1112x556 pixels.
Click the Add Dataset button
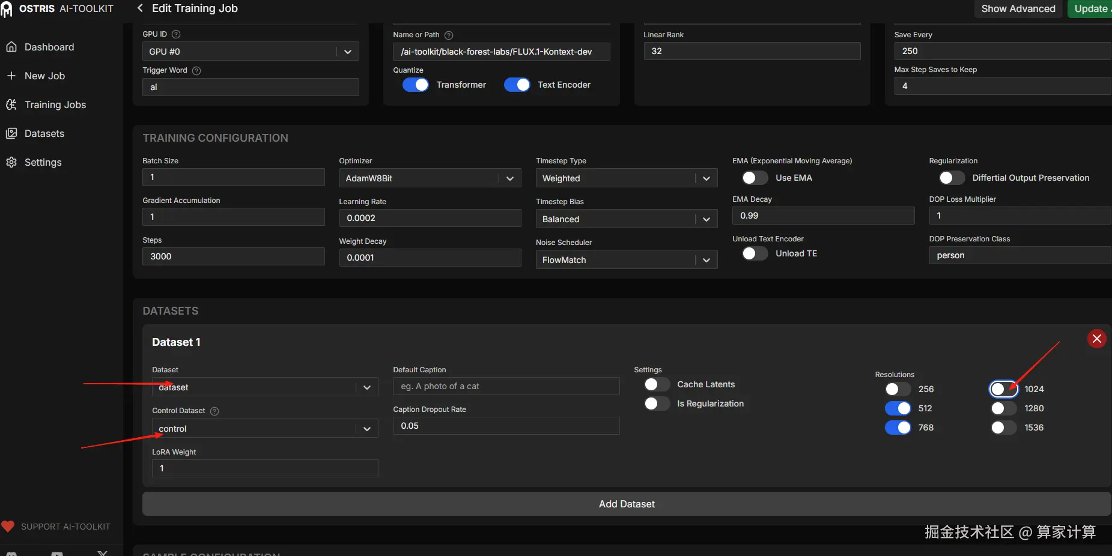[x=627, y=504]
